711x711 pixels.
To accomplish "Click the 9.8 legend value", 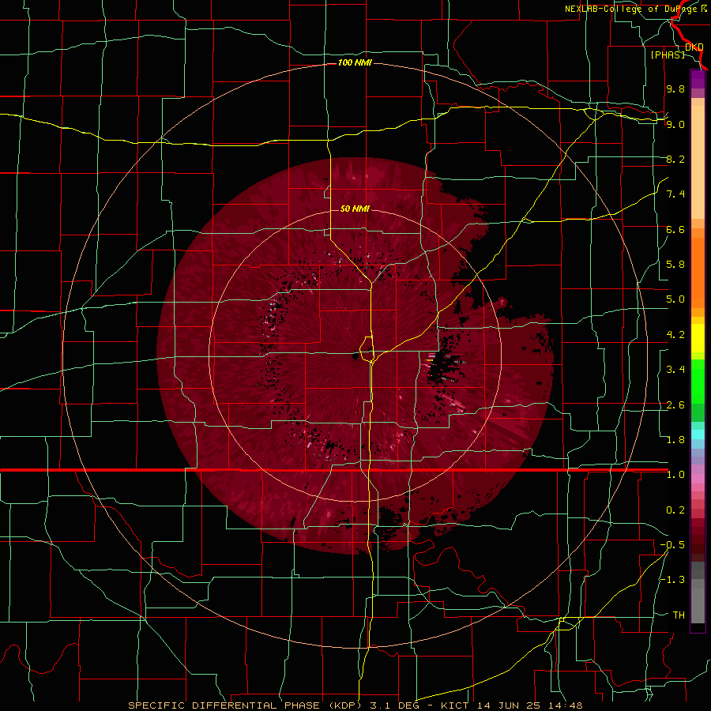I will 675,88.
